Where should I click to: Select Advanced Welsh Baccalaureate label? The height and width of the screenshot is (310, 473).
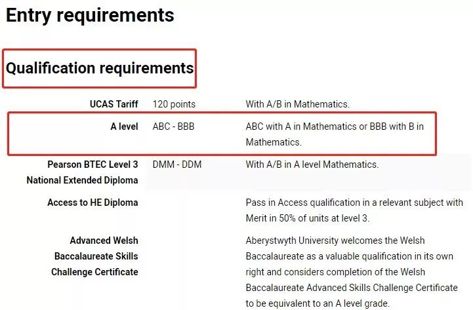tap(96, 248)
